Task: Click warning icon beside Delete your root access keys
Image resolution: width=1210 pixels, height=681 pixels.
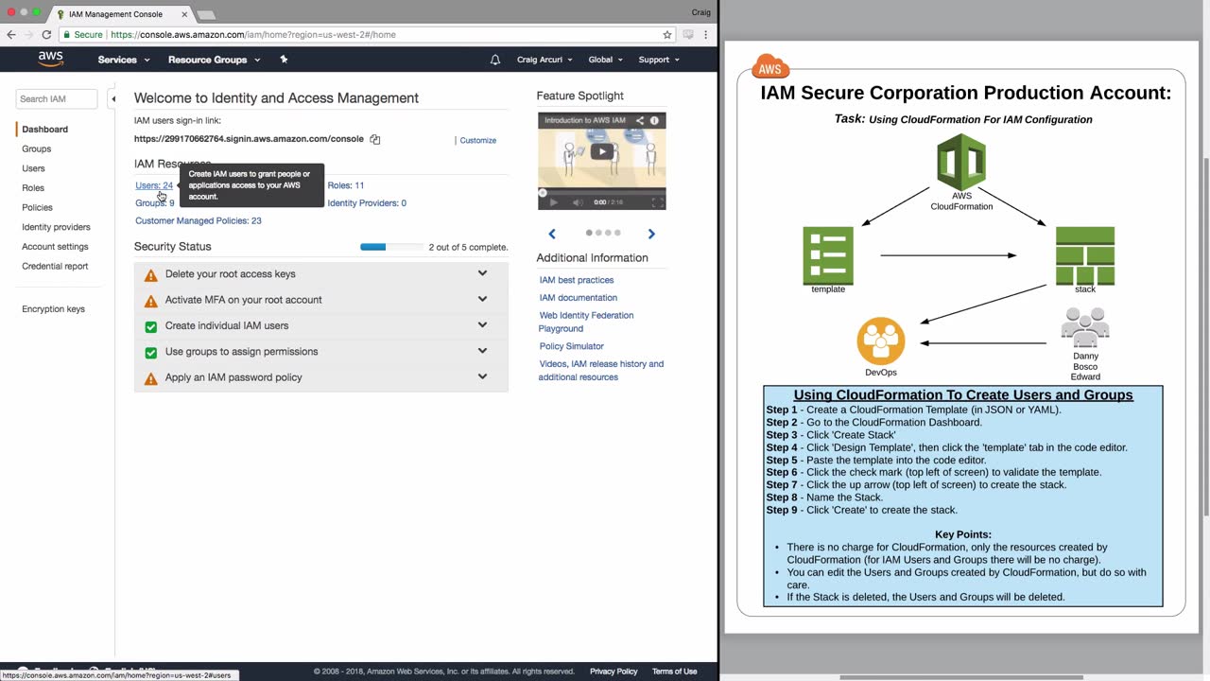Action: (151, 275)
